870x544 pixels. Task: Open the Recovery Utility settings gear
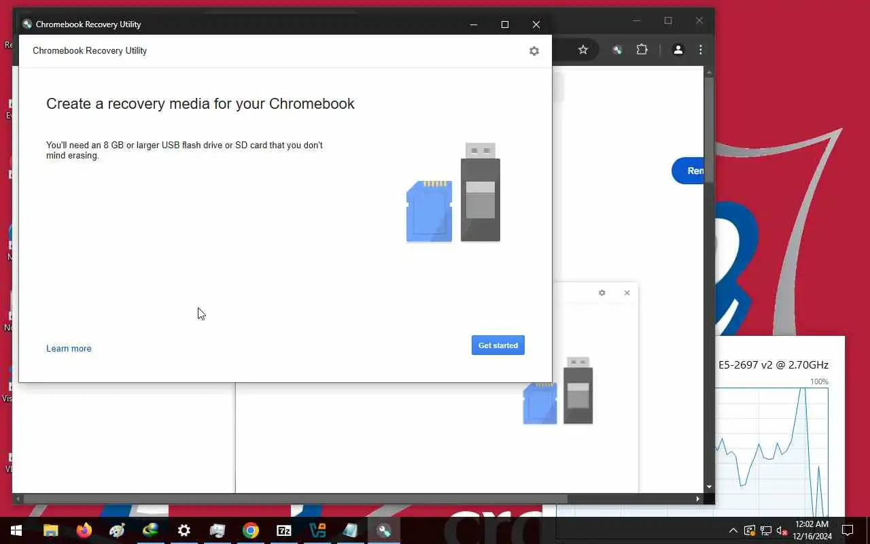(534, 51)
